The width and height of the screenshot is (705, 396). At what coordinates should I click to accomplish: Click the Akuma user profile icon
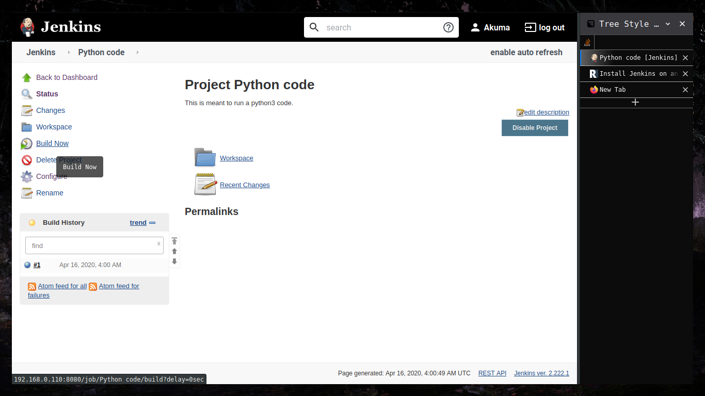click(475, 27)
